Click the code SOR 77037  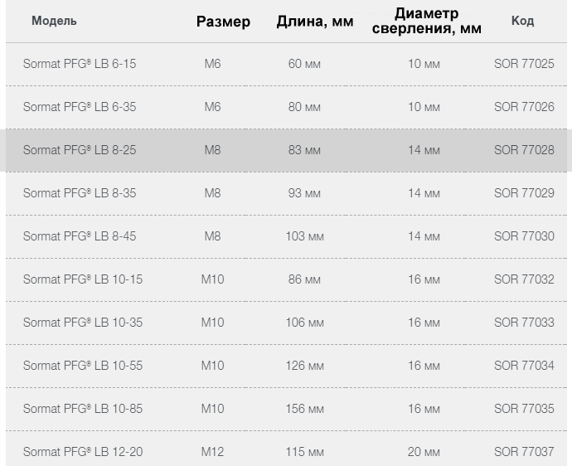click(x=524, y=452)
